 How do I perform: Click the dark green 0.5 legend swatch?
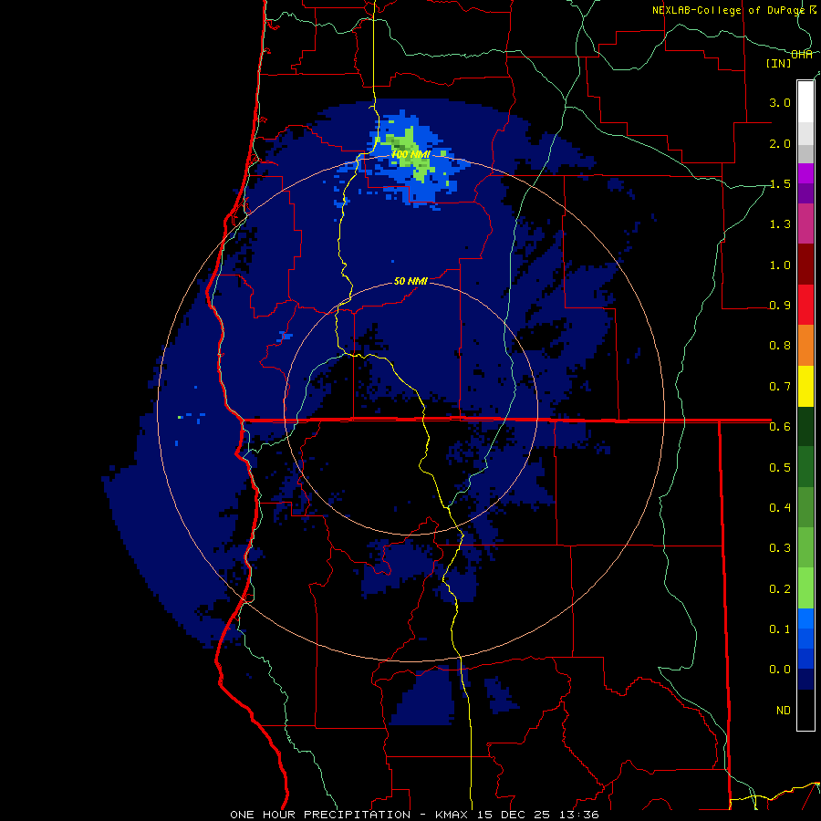pos(805,467)
